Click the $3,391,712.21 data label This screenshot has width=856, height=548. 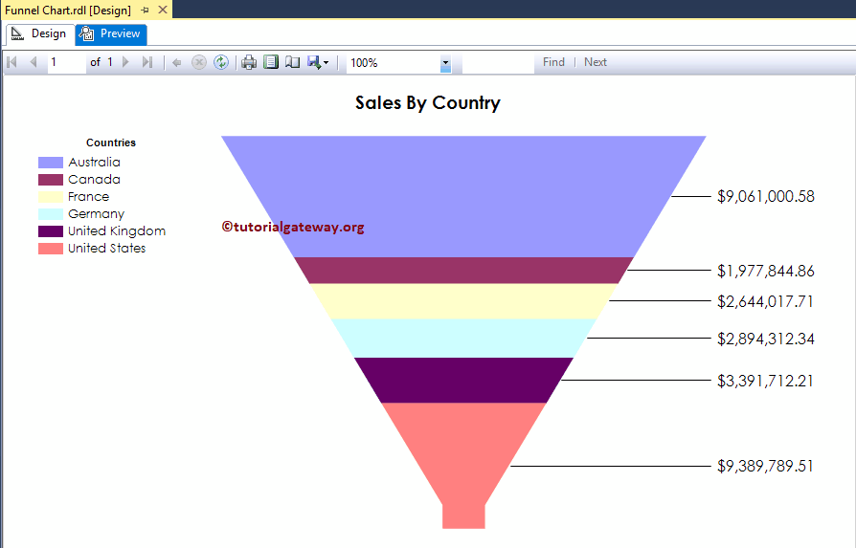click(x=765, y=381)
